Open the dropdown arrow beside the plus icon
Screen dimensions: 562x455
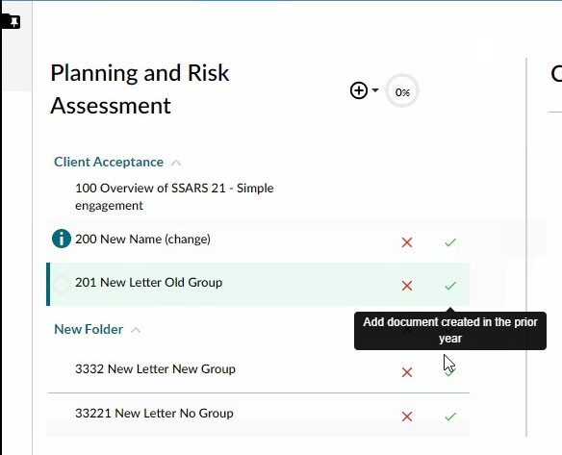pyautogui.click(x=375, y=89)
